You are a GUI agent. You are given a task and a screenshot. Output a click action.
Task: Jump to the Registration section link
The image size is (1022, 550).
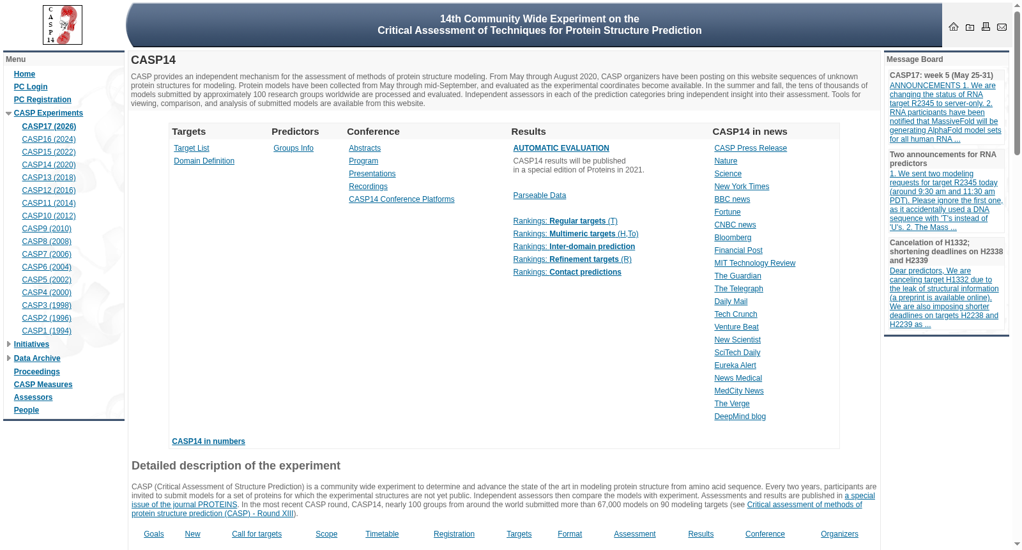[454, 534]
